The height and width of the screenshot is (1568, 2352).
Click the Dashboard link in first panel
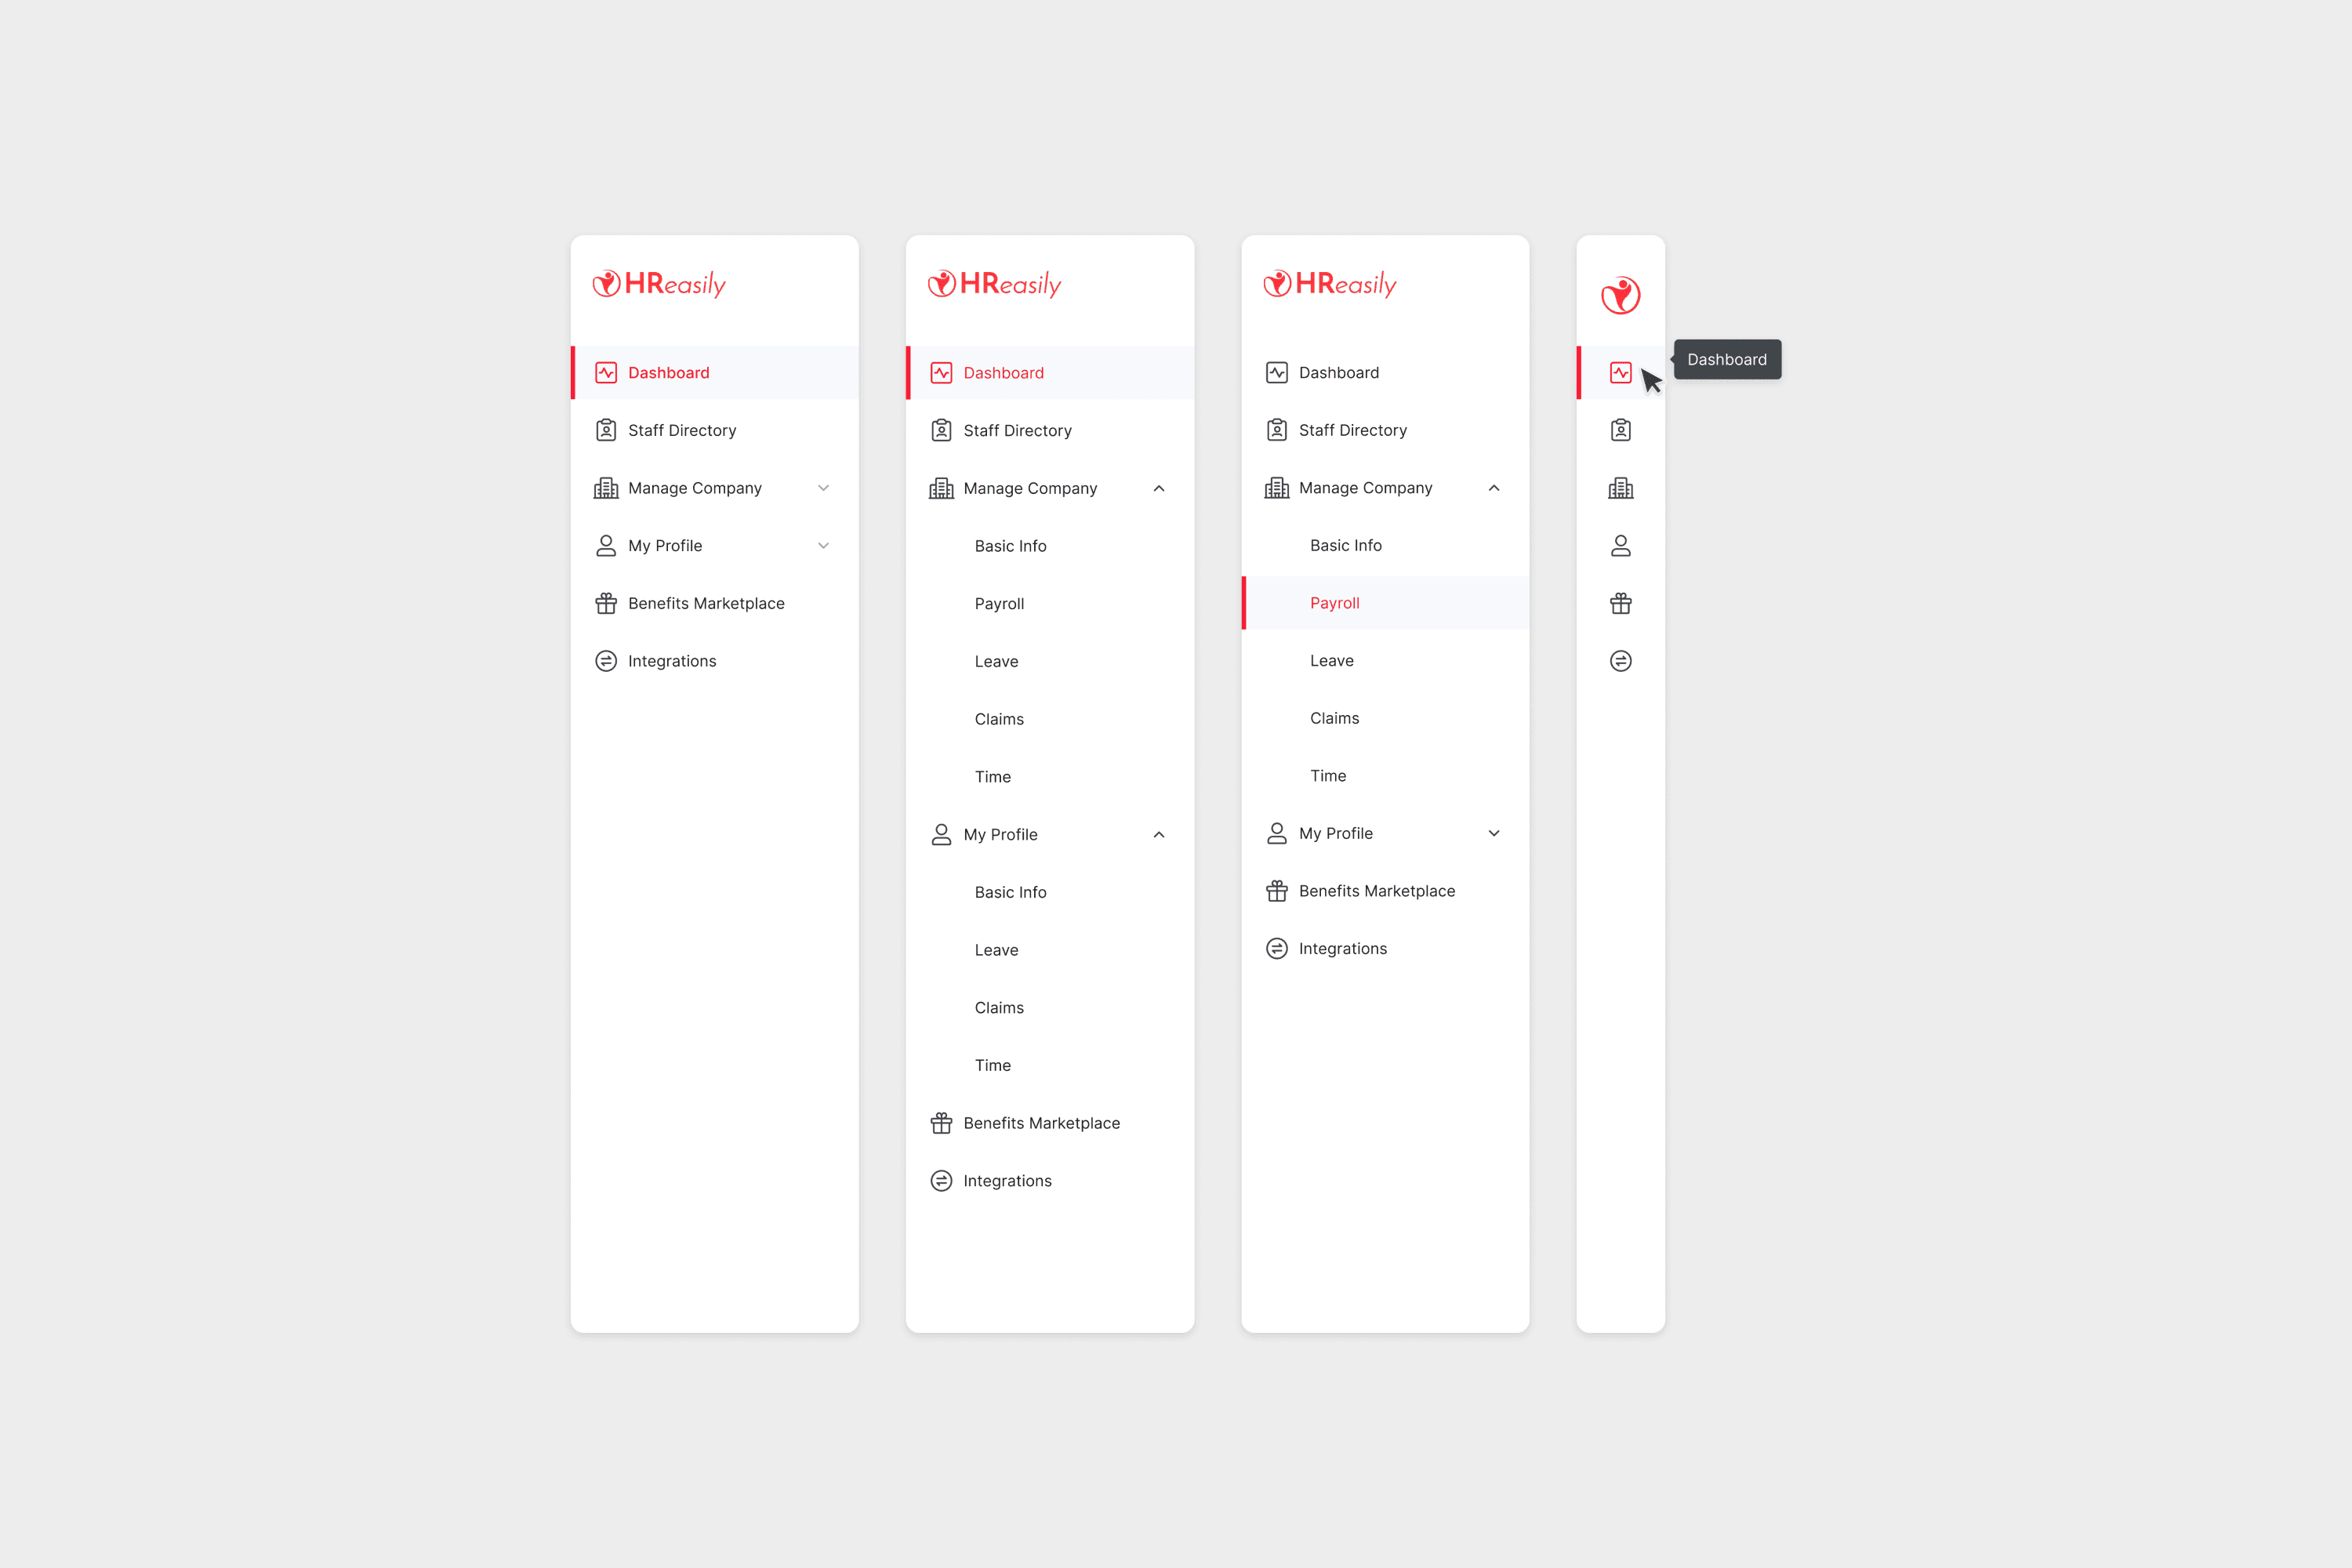[x=669, y=371]
